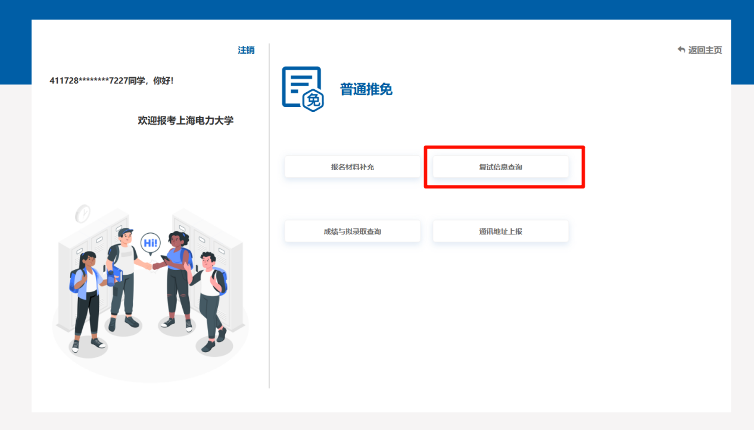Click the blue header banner at top
Screen dimensions: 754x430
(x=377, y=10)
